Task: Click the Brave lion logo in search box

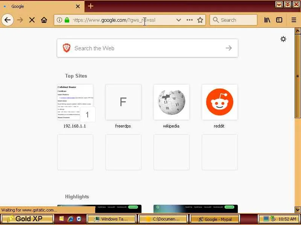Action: tap(67, 48)
